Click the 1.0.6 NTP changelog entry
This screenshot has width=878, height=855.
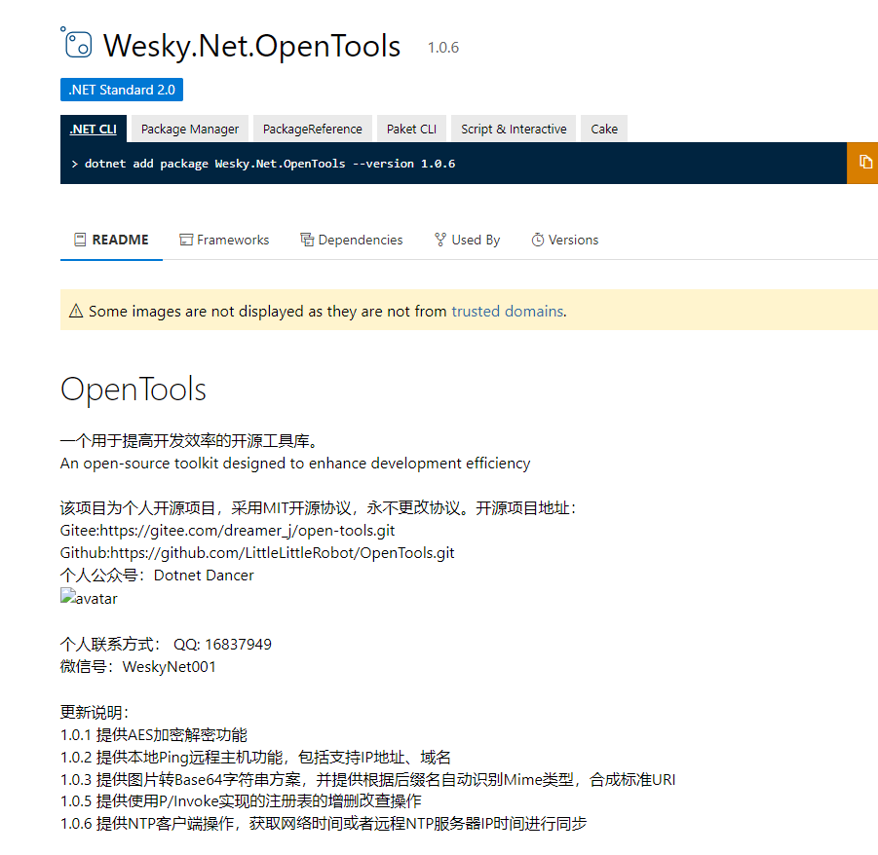pyautogui.click(x=324, y=823)
